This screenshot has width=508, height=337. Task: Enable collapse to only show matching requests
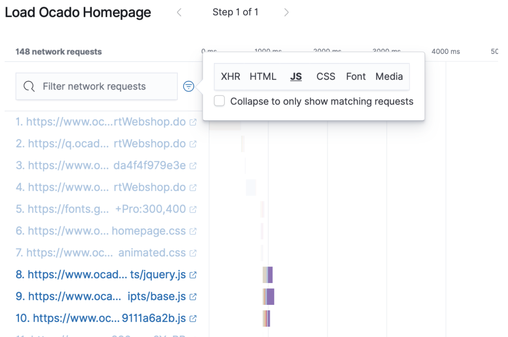point(219,101)
